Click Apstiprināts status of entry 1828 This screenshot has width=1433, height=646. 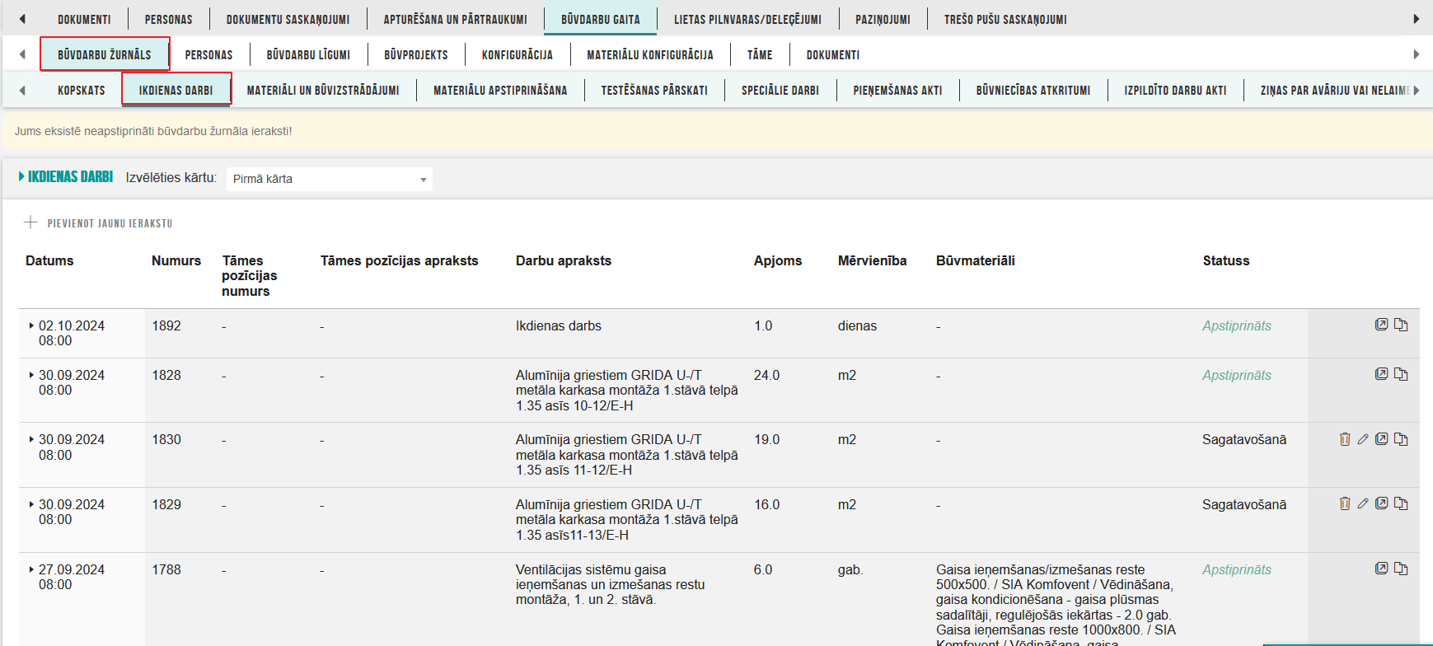click(1236, 375)
